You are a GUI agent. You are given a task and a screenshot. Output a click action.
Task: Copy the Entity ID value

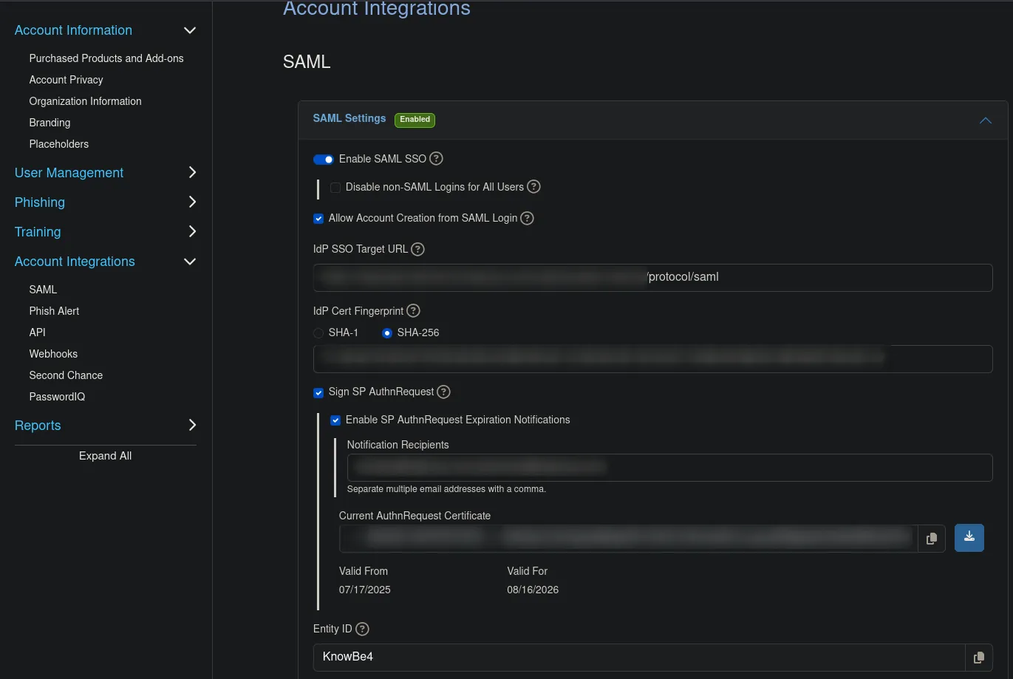tap(979, 657)
